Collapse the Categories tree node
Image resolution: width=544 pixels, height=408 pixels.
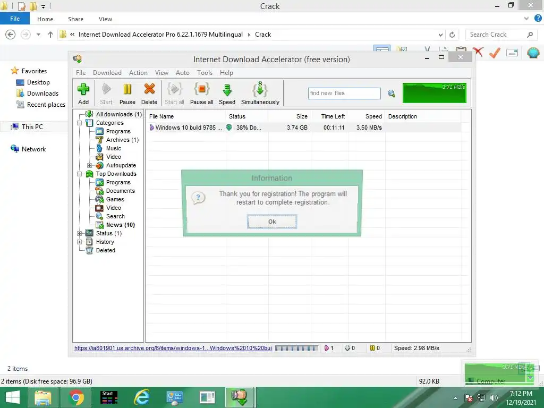point(80,123)
